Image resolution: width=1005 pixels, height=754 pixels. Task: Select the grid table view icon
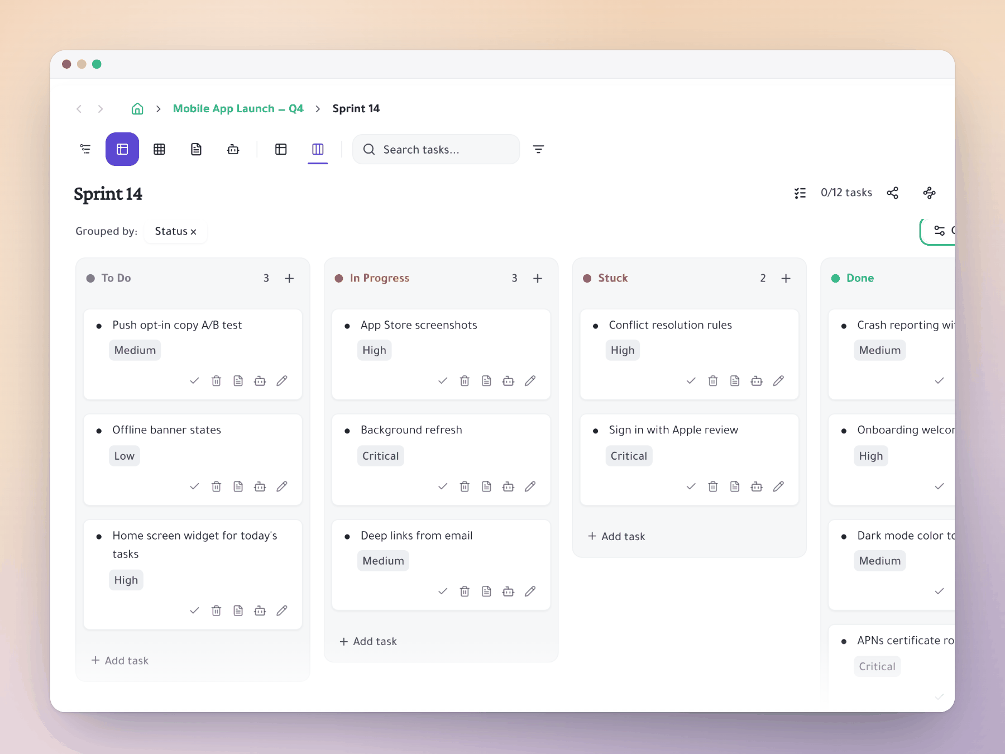point(159,149)
